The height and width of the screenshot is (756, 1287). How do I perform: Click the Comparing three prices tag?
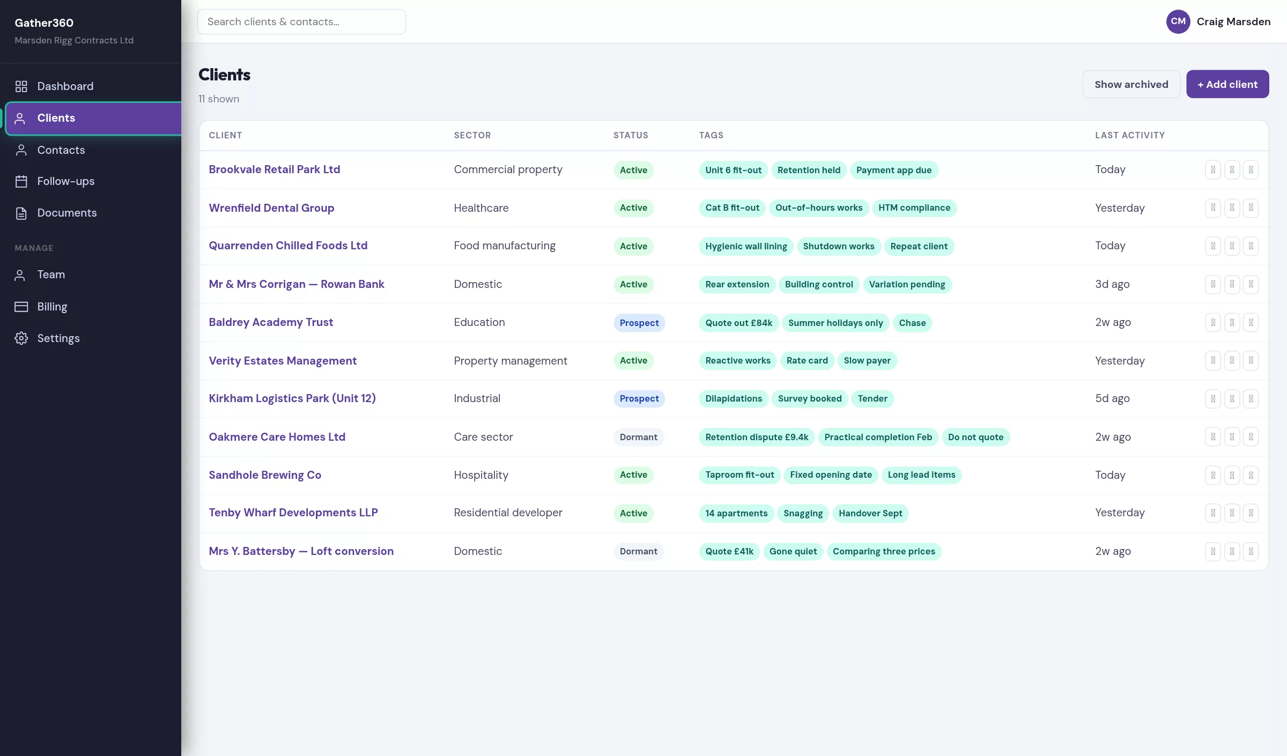point(884,551)
